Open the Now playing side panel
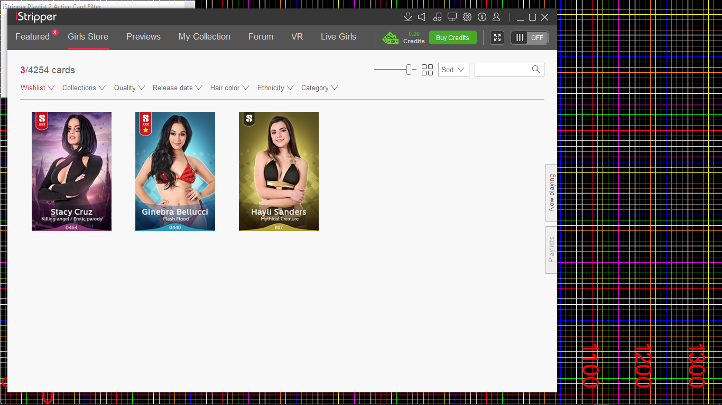Image resolution: width=722 pixels, height=405 pixels. pyautogui.click(x=551, y=192)
